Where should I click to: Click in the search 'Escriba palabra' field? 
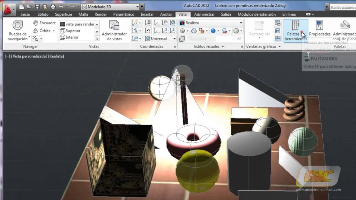click(x=343, y=7)
